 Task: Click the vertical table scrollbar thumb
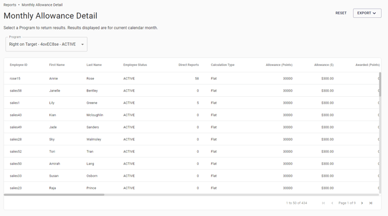pos(380,84)
